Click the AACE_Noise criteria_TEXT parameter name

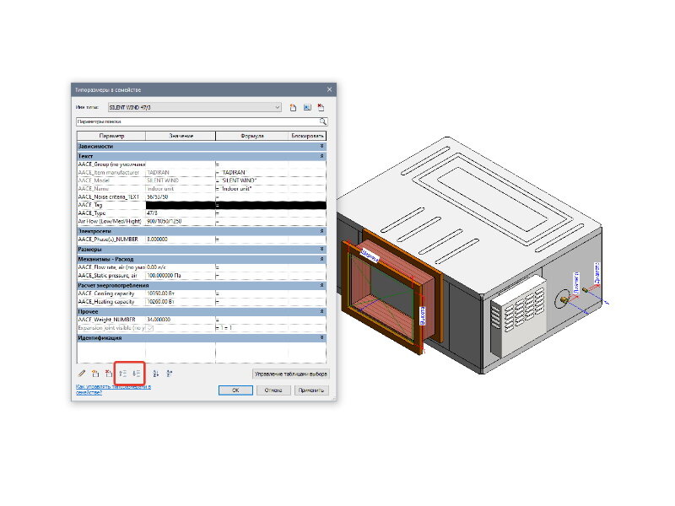(109, 197)
